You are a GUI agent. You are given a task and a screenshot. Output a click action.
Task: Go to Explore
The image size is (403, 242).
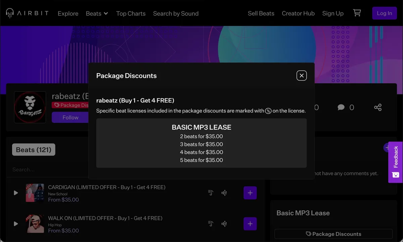[x=68, y=13]
